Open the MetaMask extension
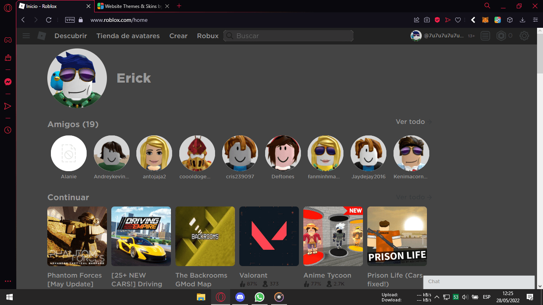543x305 pixels. point(485,19)
